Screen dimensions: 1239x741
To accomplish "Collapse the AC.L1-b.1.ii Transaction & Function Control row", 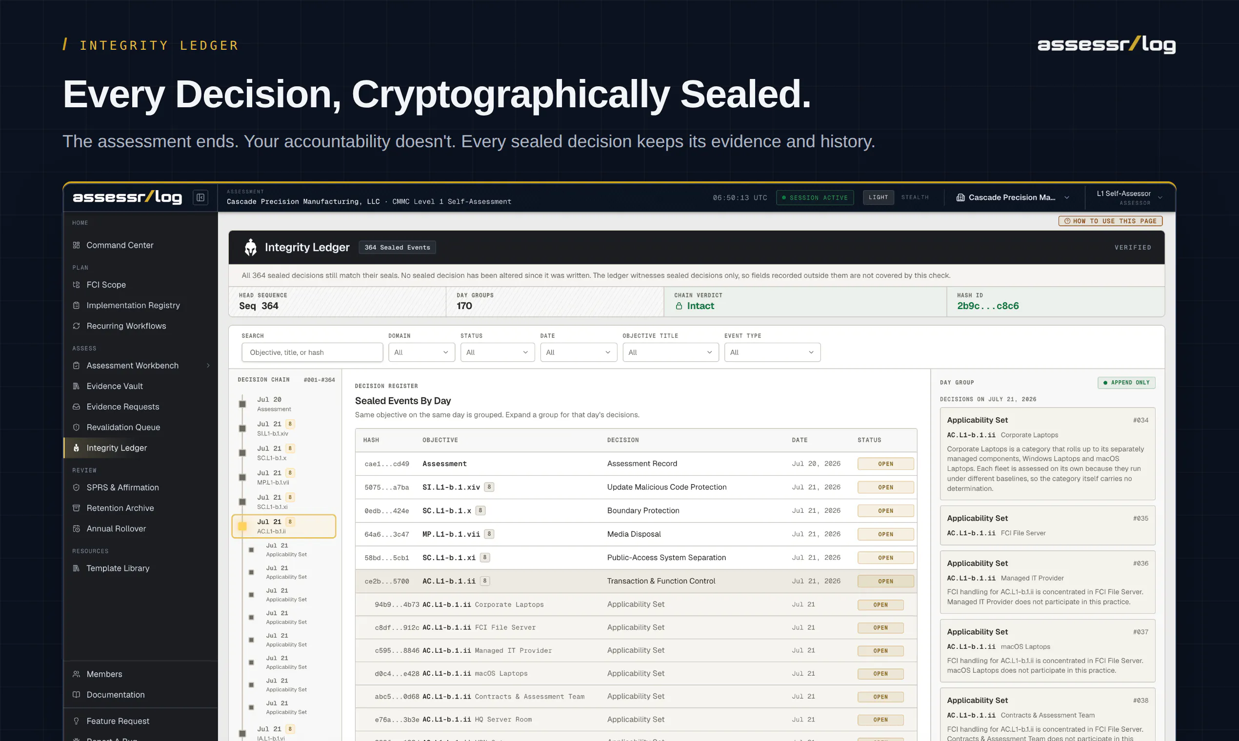I will [636, 581].
